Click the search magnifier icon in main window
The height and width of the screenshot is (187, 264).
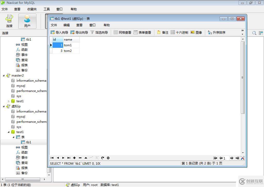[x=254, y=33]
